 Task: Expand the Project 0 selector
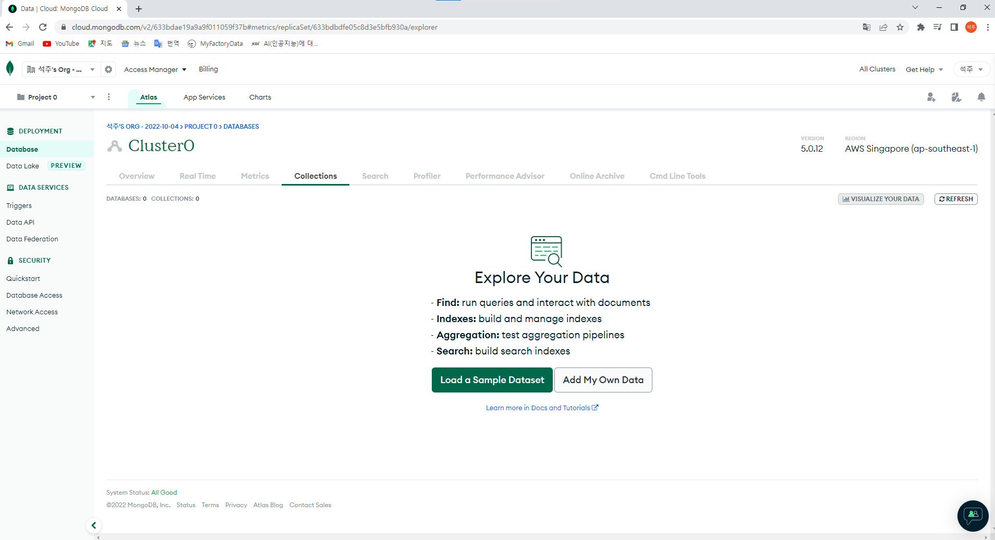coord(56,97)
